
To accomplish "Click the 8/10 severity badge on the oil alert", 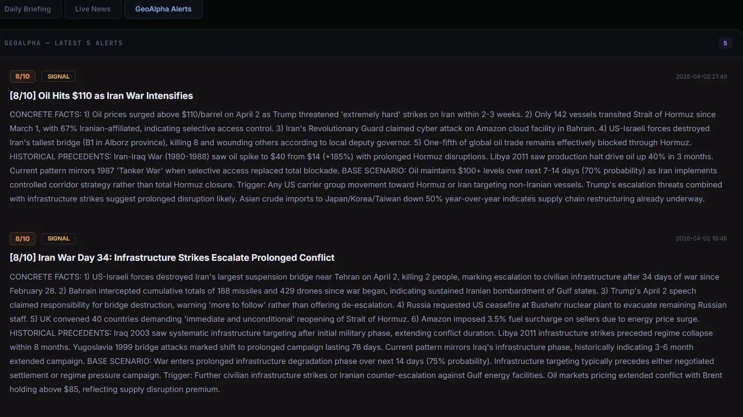I will click(22, 76).
